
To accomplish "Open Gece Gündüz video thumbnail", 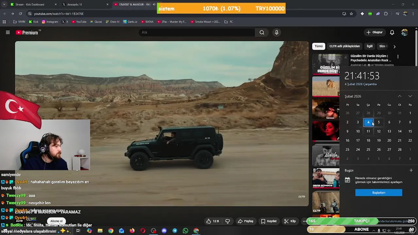I will pos(326,178).
